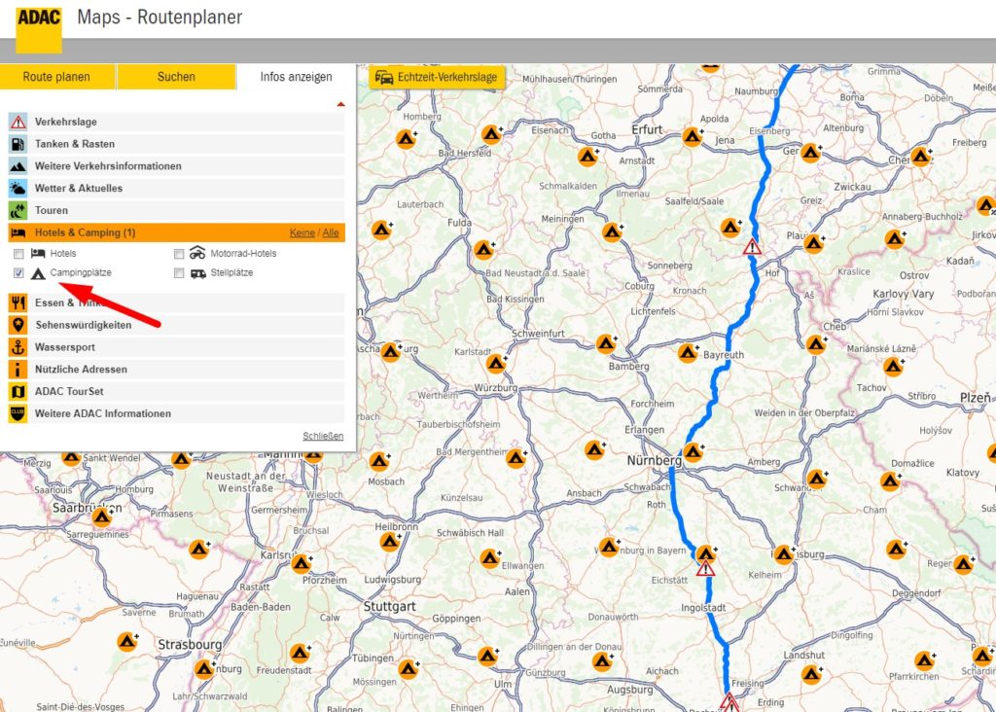This screenshot has height=712, width=996.
Task: Click the traffic warning sign north of Ingolstadt
Action: click(705, 568)
